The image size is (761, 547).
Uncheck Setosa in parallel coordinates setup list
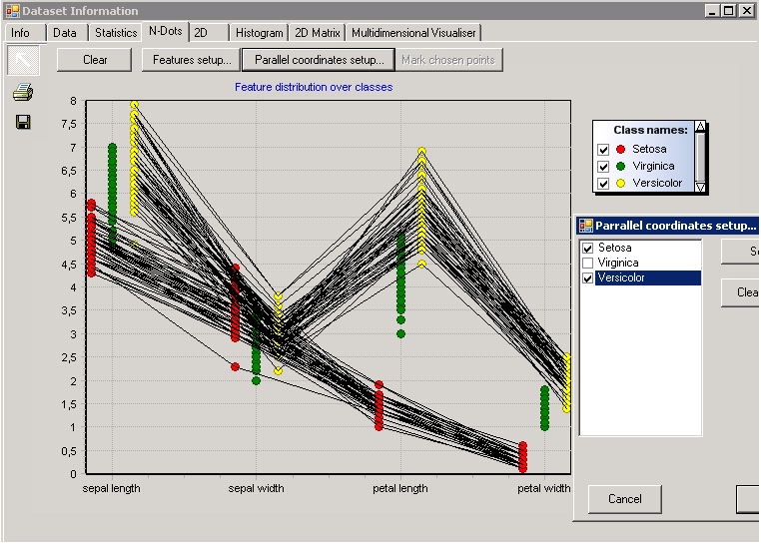point(588,248)
